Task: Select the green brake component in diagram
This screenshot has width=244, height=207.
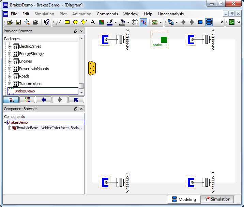Action: tap(164, 40)
